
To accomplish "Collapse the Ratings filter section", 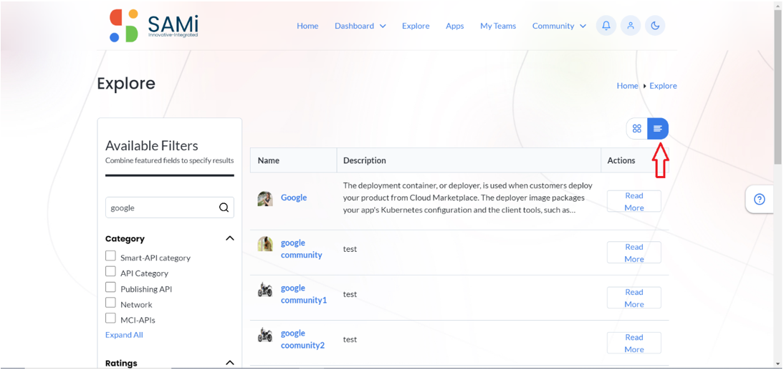I will point(229,363).
